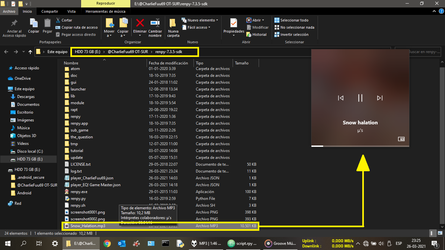The image size is (445, 250).
Task: Go to previous track in media popup
Action: click(x=341, y=98)
